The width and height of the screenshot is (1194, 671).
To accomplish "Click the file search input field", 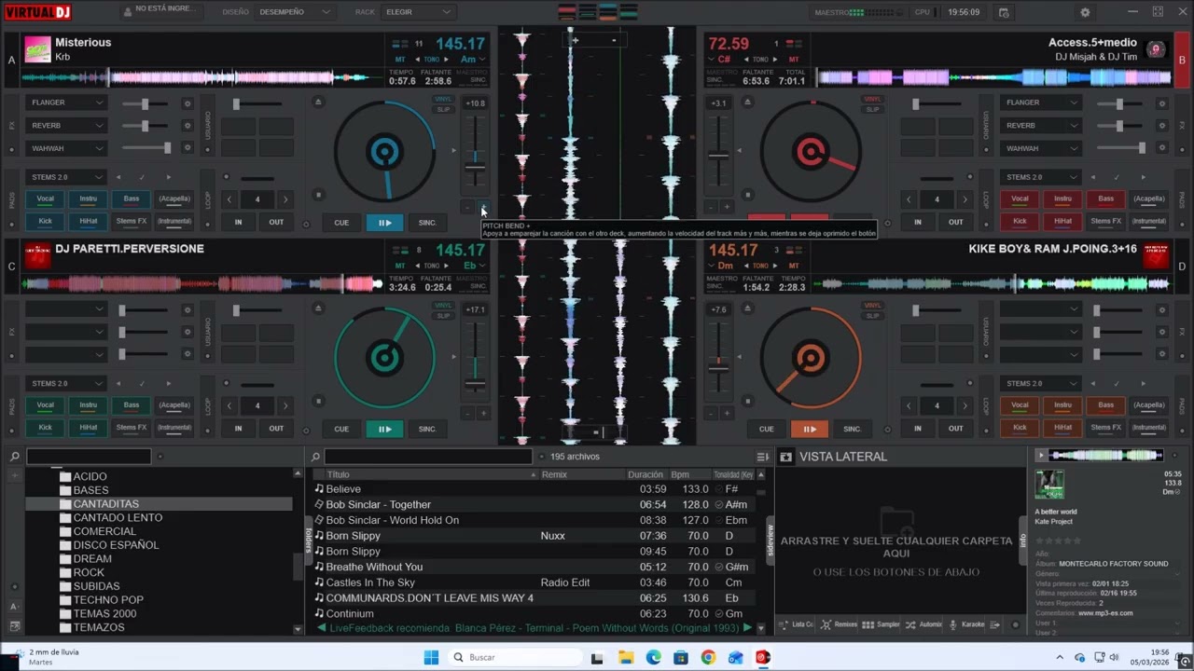I will (x=427, y=457).
